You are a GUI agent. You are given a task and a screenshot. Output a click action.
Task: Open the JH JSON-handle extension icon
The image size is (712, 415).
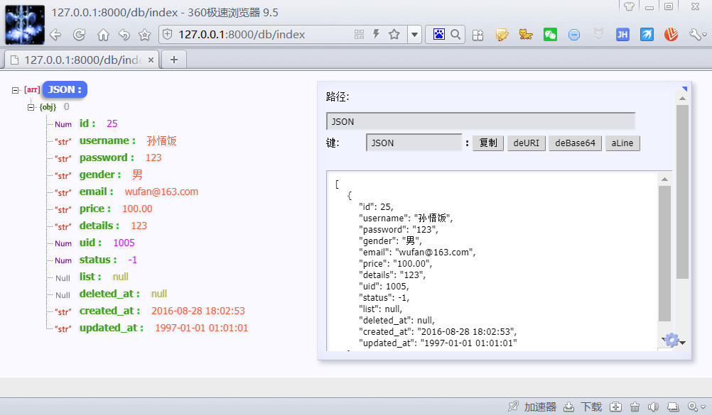coord(622,35)
